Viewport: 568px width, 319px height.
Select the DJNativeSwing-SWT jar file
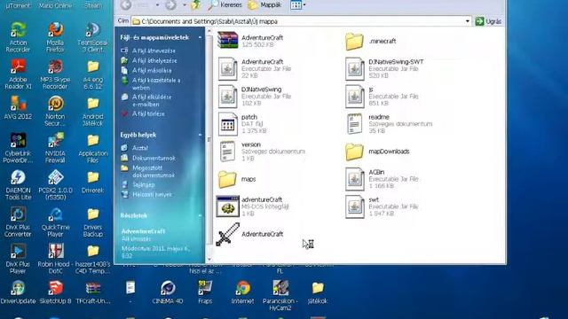(x=384, y=68)
